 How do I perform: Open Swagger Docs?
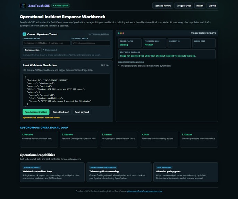184,6
